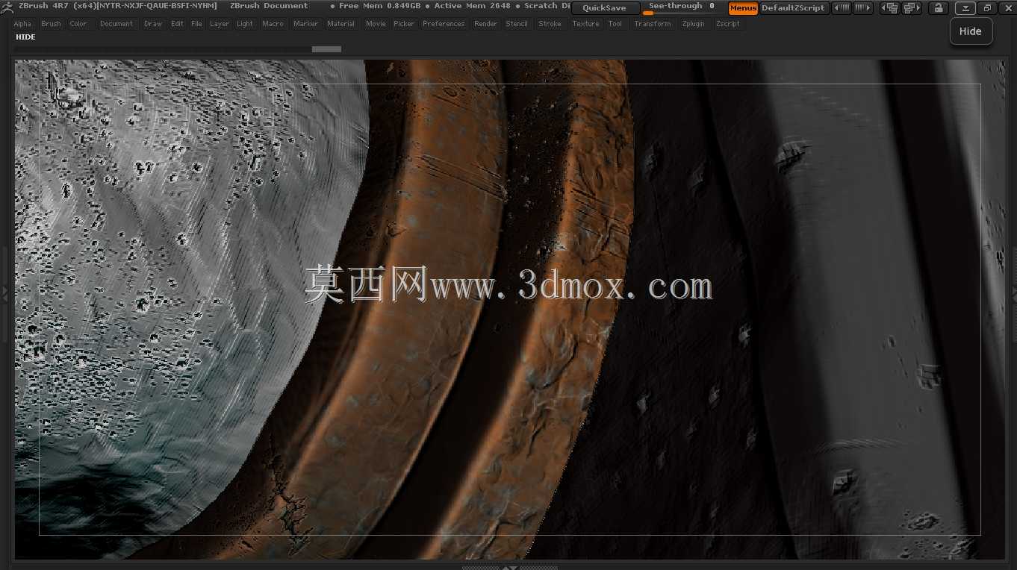This screenshot has height=570, width=1017.
Task: Click the QuickSave button
Action: pos(605,8)
